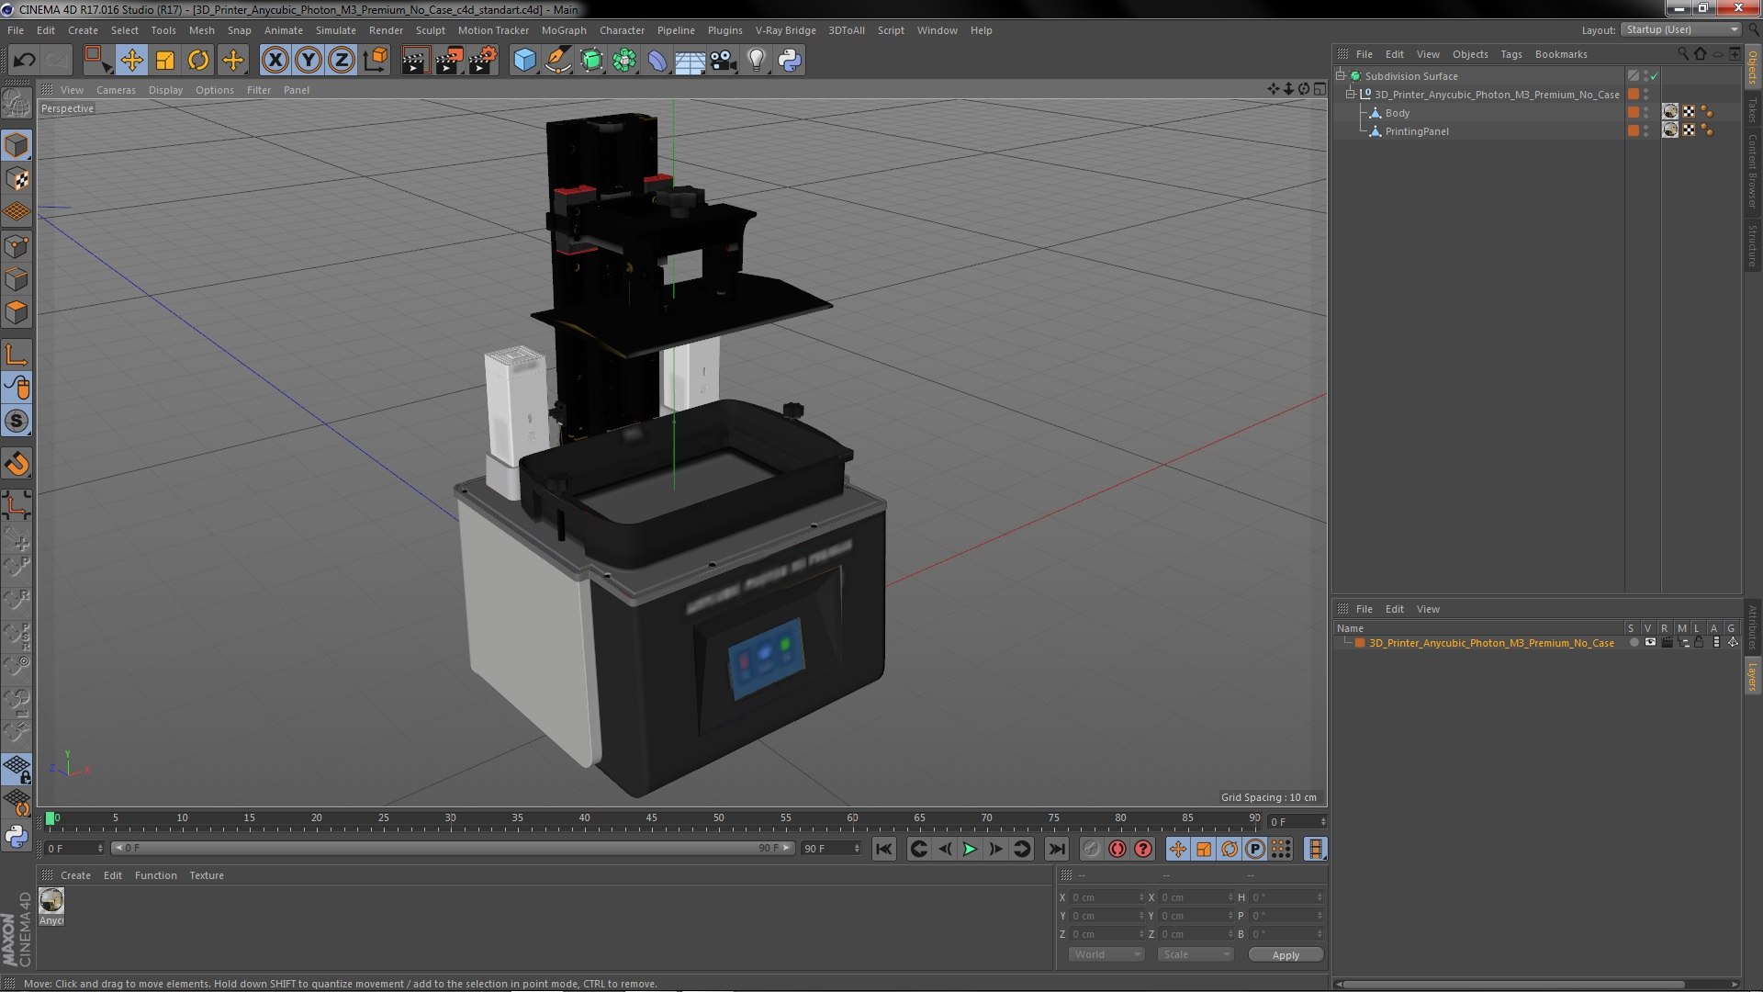Add a Cube primitive object
1763x992 pixels.
click(x=524, y=61)
